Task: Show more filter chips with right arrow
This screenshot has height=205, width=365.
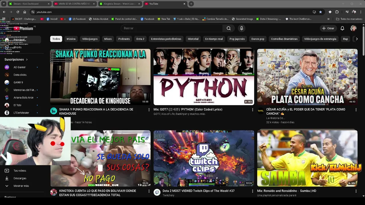Action: (356, 39)
